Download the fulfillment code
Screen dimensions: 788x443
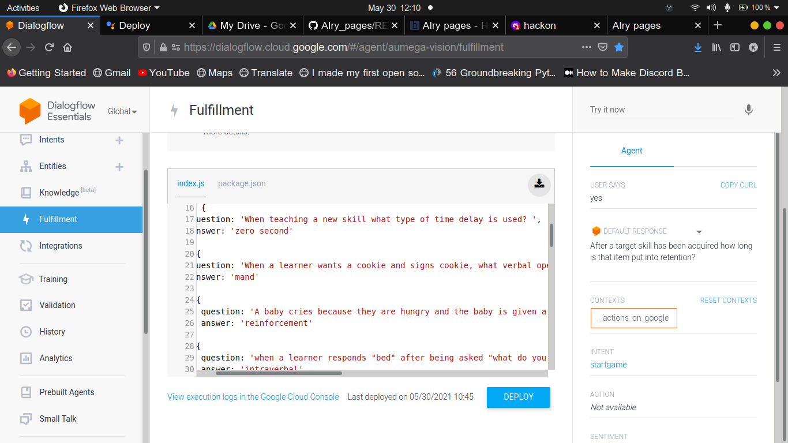(x=539, y=183)
